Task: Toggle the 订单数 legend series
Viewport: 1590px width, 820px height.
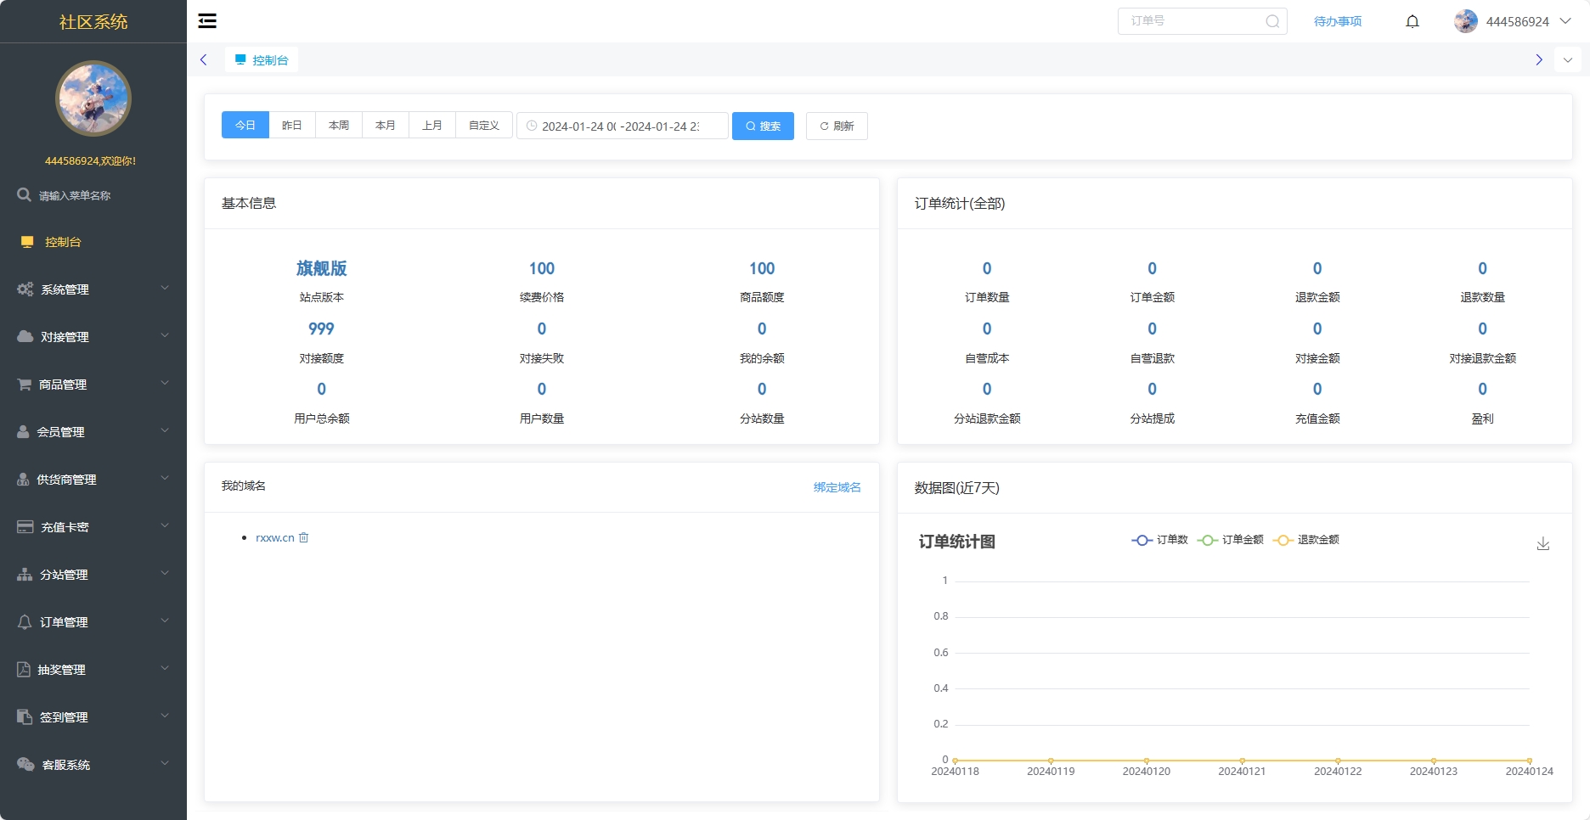Action: (1160, 540)
